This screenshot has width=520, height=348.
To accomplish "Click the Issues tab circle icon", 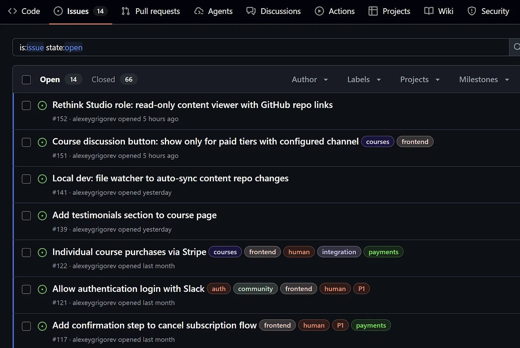I will point(58,11).
